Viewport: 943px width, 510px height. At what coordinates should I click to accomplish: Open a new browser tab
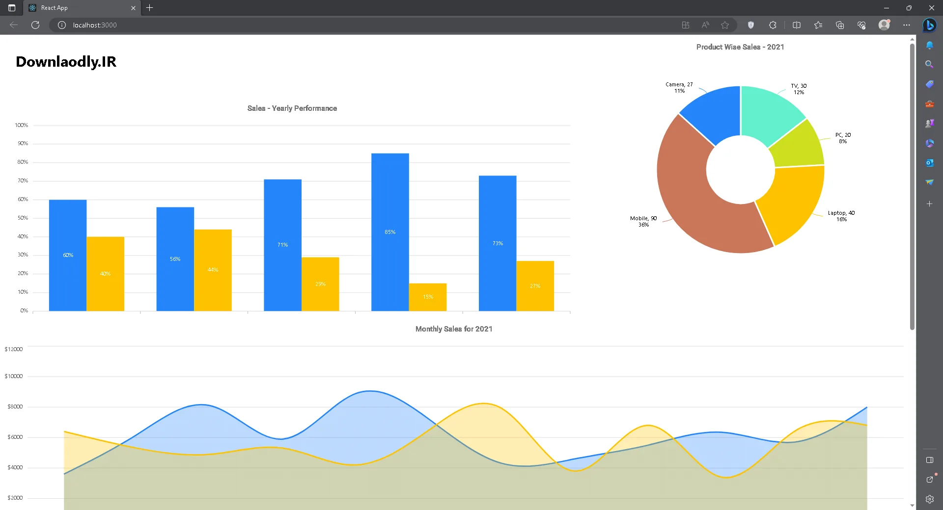[x=150, y=8]
